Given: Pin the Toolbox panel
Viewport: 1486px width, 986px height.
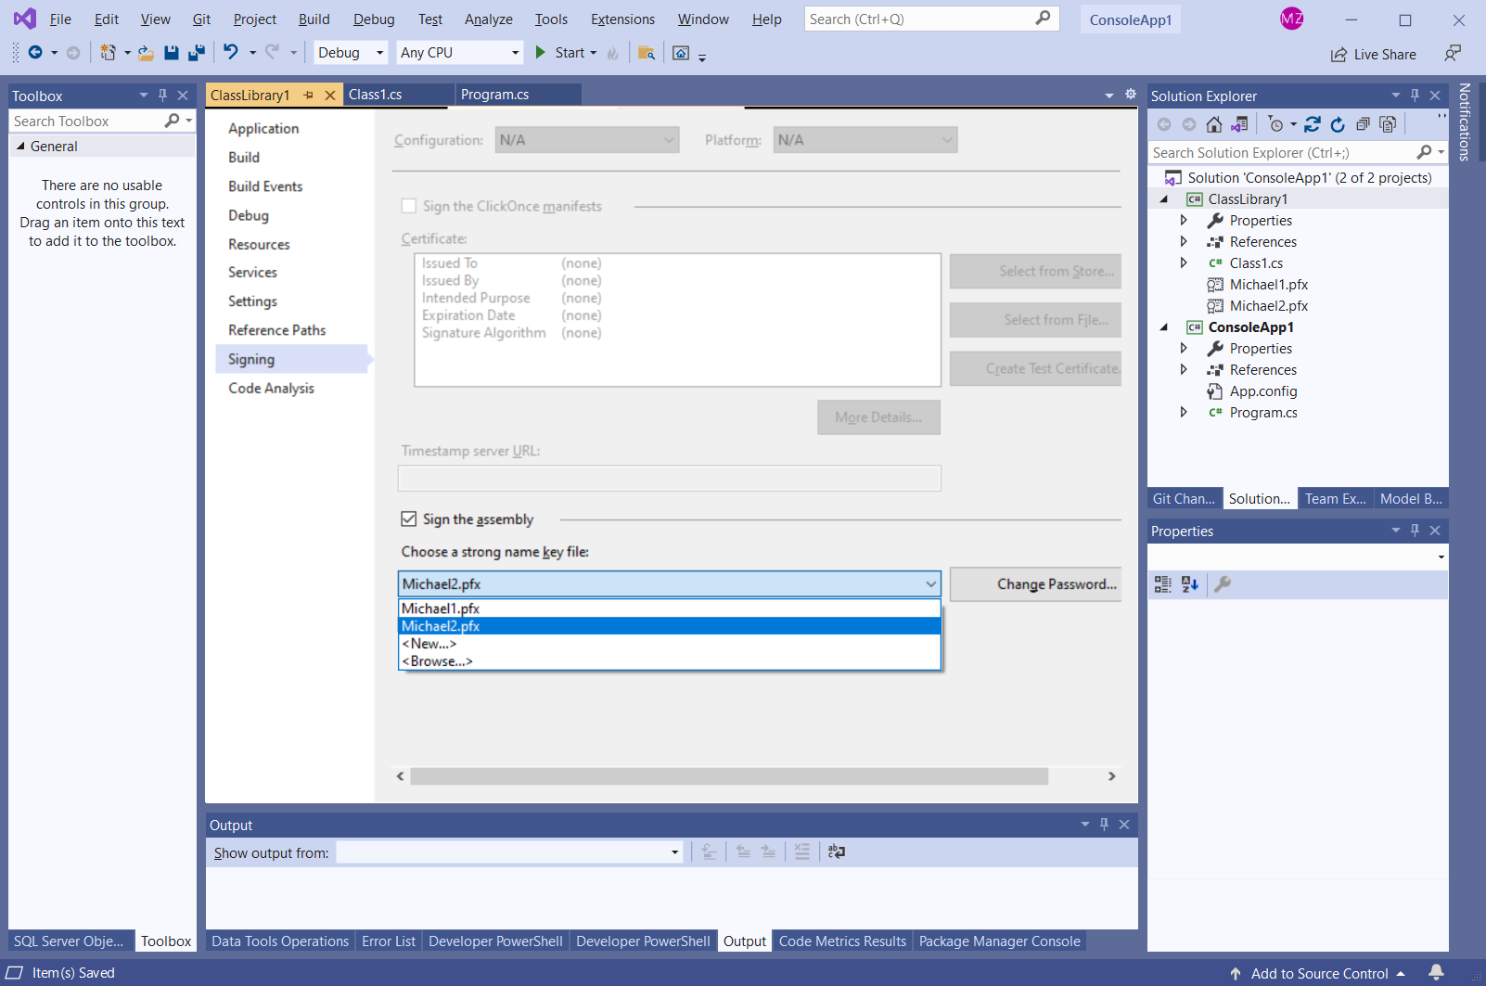Looking at the screenshot, I should [162, 96].
